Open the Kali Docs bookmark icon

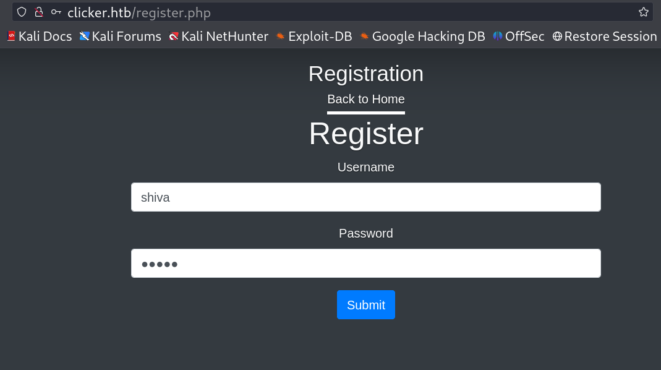[x=11, y=37]
